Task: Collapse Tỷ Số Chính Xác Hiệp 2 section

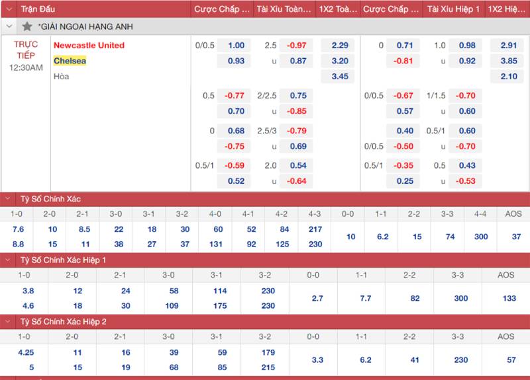Action: [x=9, y=322]
